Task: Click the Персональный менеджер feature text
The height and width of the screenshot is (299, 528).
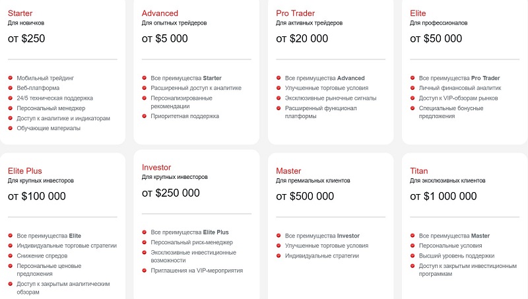Action: (50, 108)
